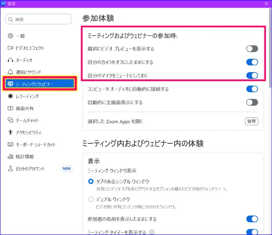Click the monitor icon for ミーティングとウェビナー
This screenshot has height=235, width=272.
pos(10,84)
